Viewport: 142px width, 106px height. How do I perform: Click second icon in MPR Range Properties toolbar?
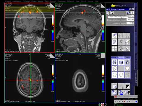click(x=112, y=13)
